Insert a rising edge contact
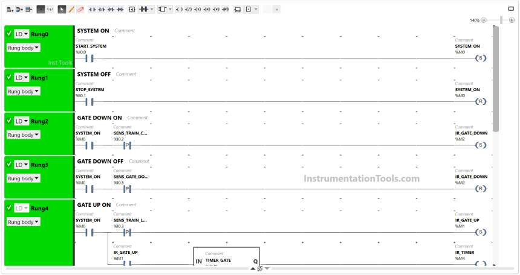520x275 pixels. pos(111,9)
